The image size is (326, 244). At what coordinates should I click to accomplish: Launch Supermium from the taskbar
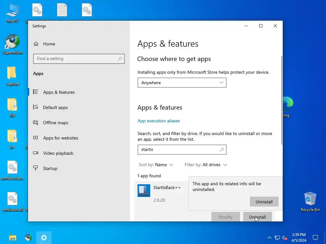pyautogui.click(x=28, y=238)
